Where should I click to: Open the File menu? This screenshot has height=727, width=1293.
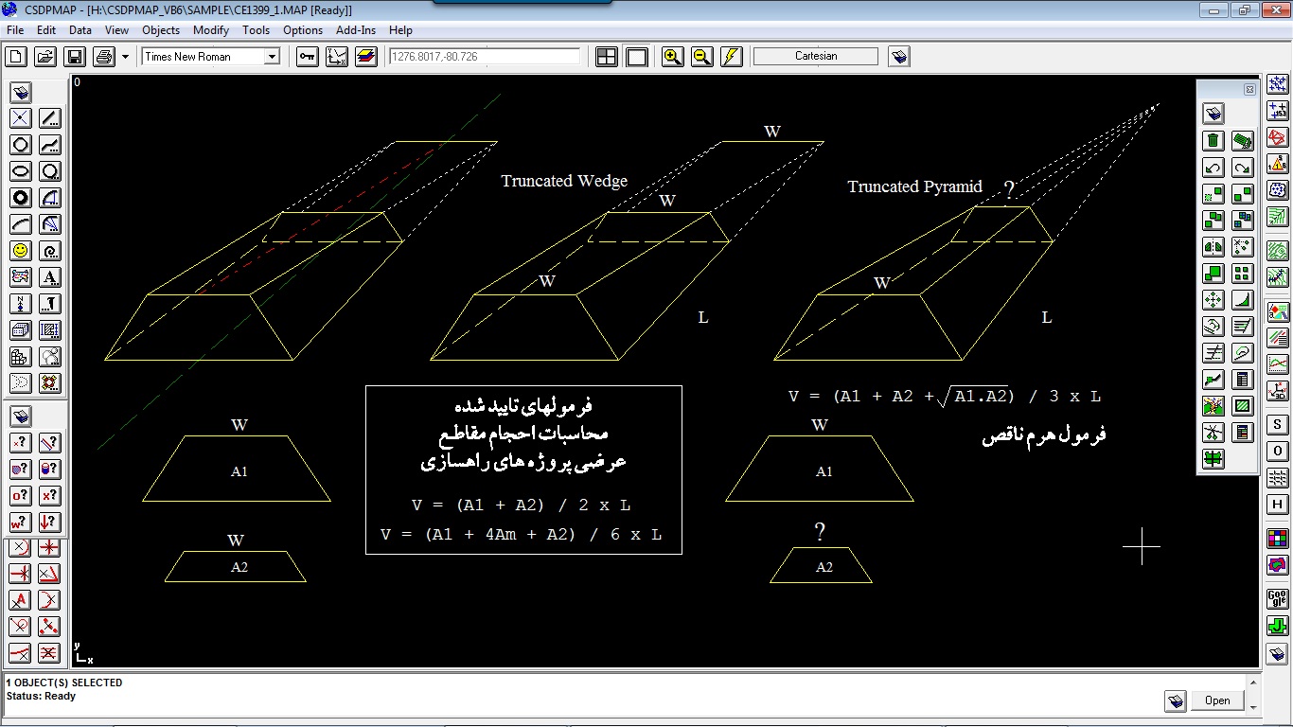click(x=15, y=30)
